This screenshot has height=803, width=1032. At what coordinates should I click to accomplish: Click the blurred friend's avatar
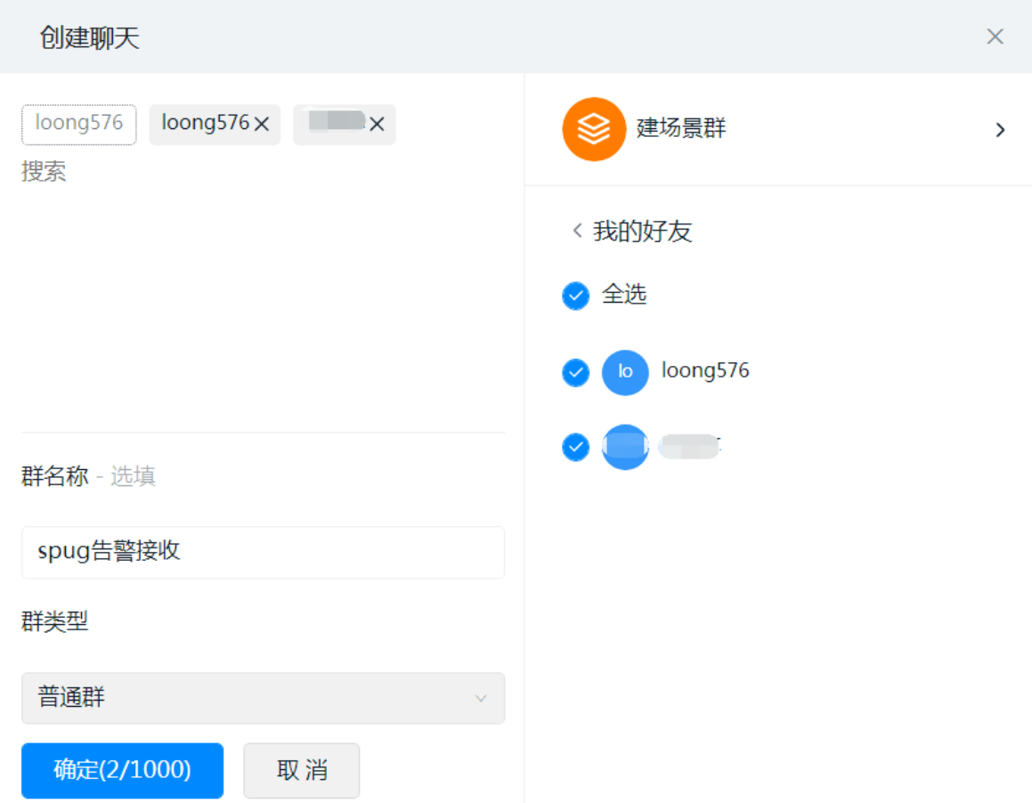(624, 447)
